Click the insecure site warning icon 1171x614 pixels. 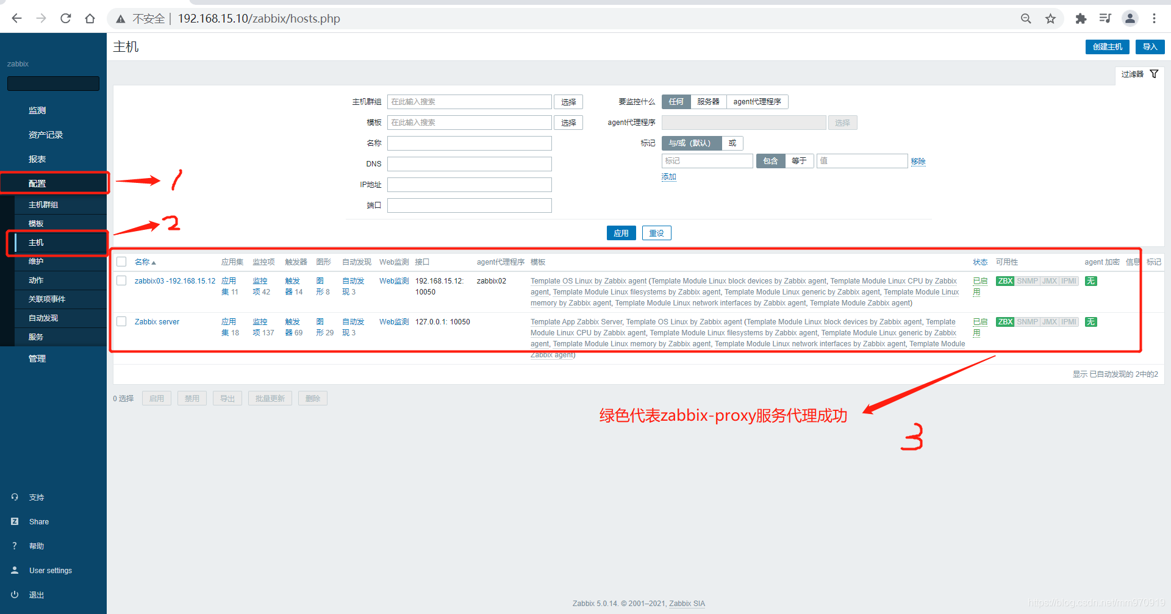point(121,19)
